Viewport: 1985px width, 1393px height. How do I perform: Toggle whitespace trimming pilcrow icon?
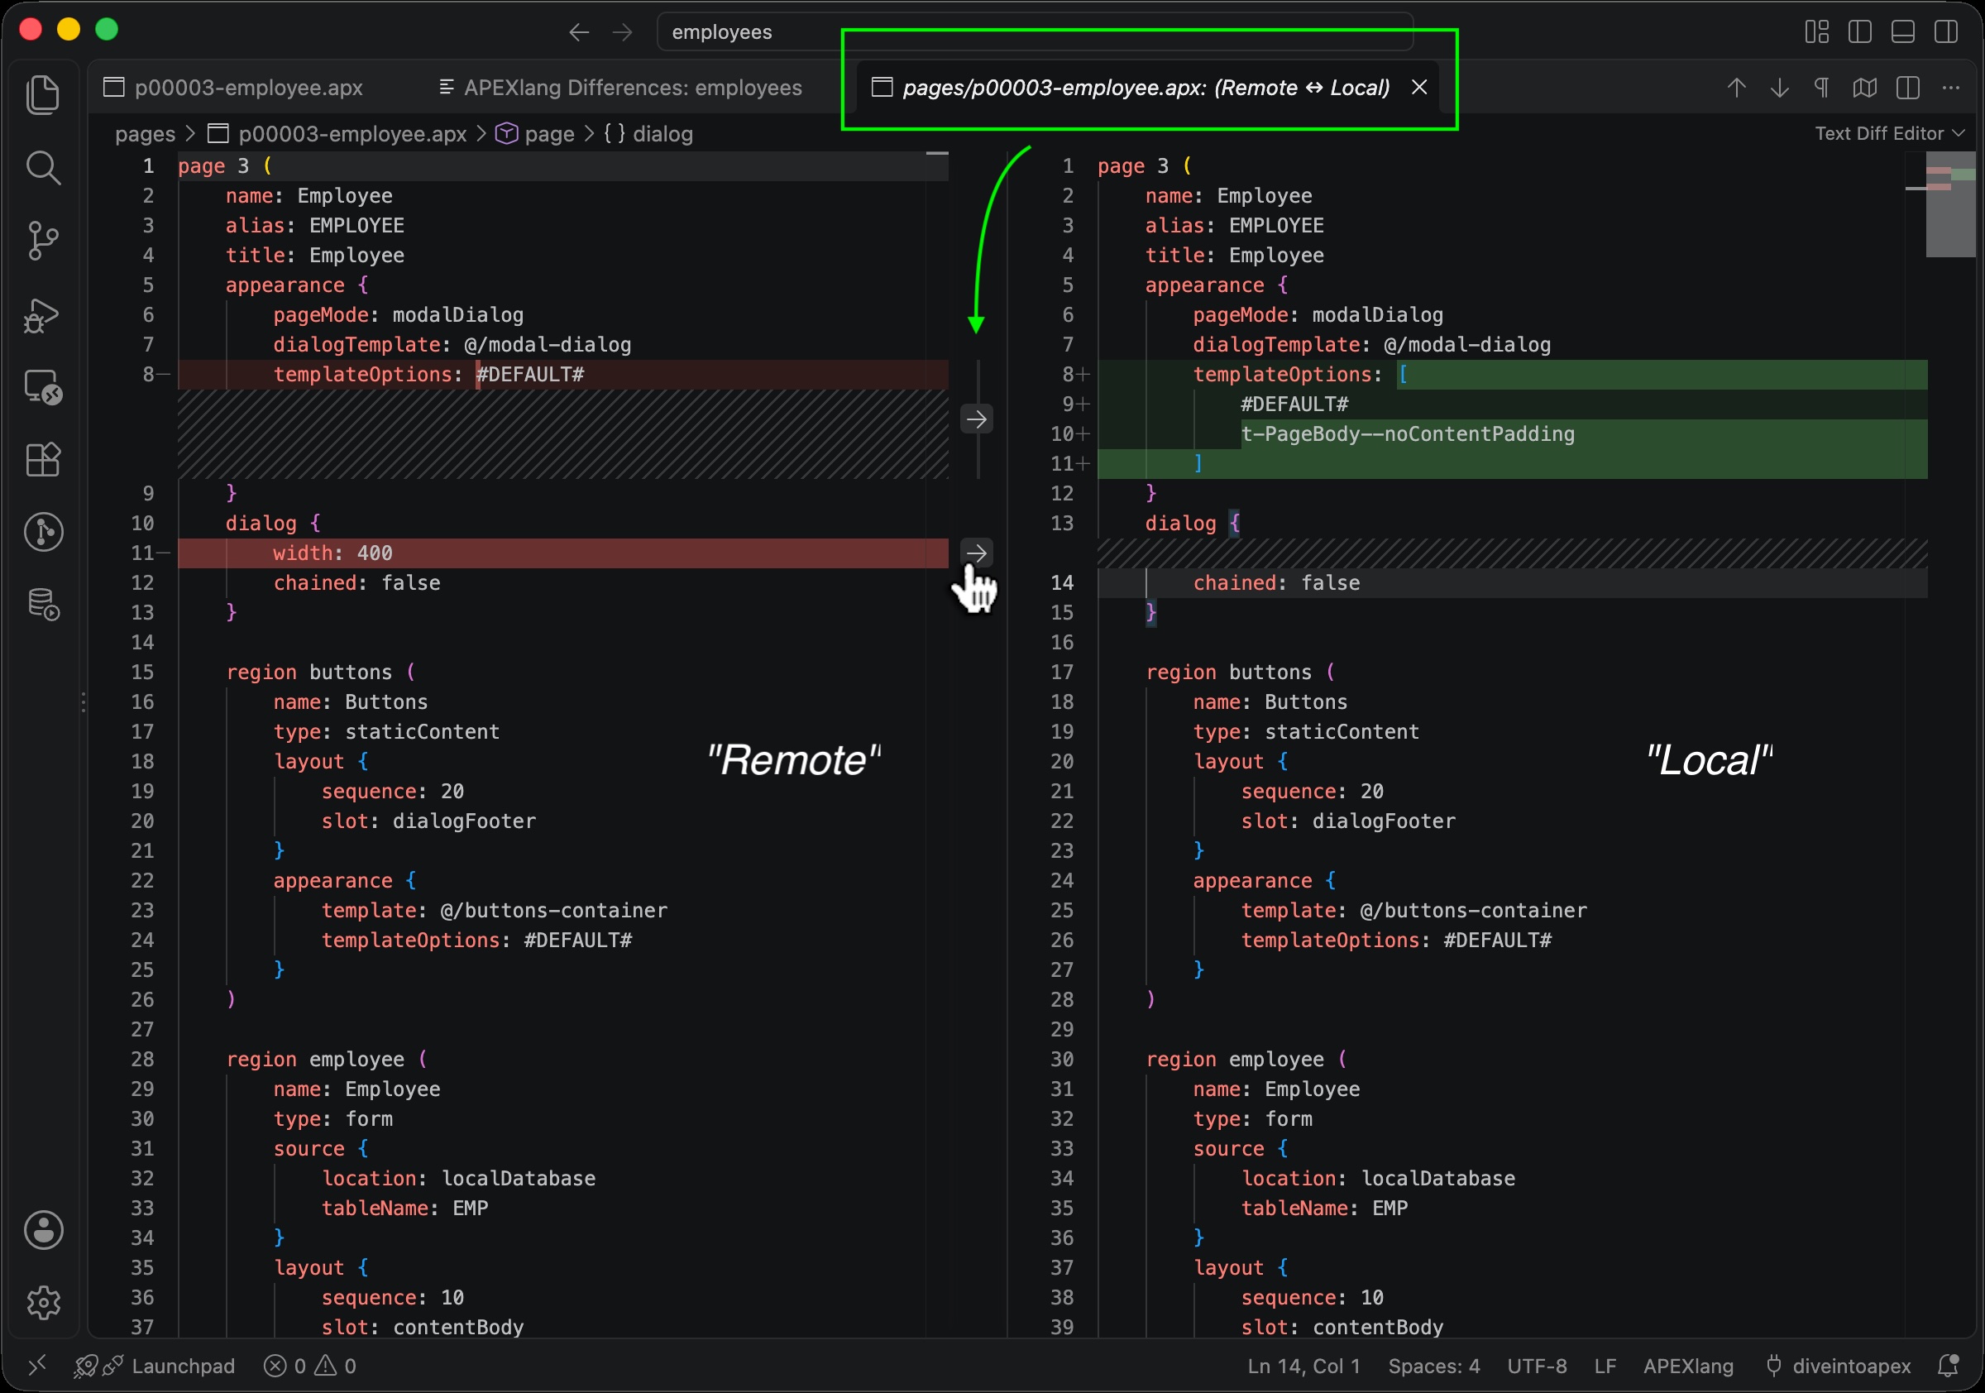1821,88
